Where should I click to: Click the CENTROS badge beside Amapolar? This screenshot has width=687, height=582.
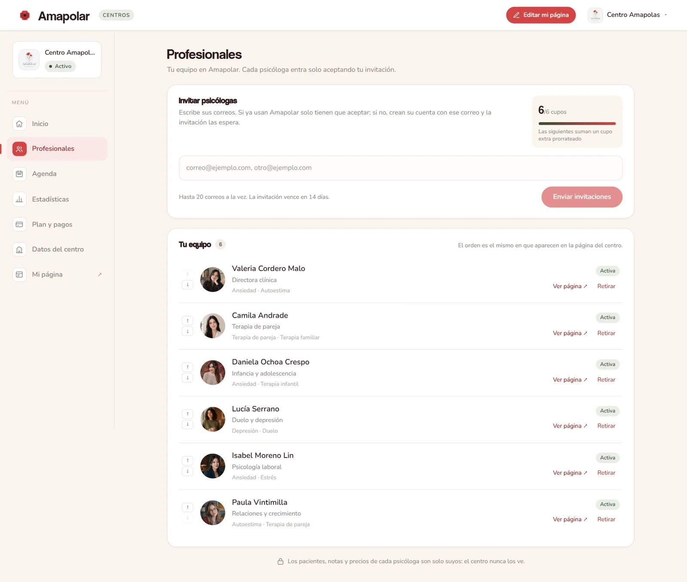coord(116,15)
